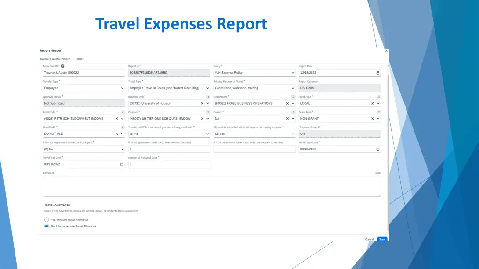Screen dimensions: 479x269
Task: Open the Report Date calendar picker
Action: (x=377, y=73)
